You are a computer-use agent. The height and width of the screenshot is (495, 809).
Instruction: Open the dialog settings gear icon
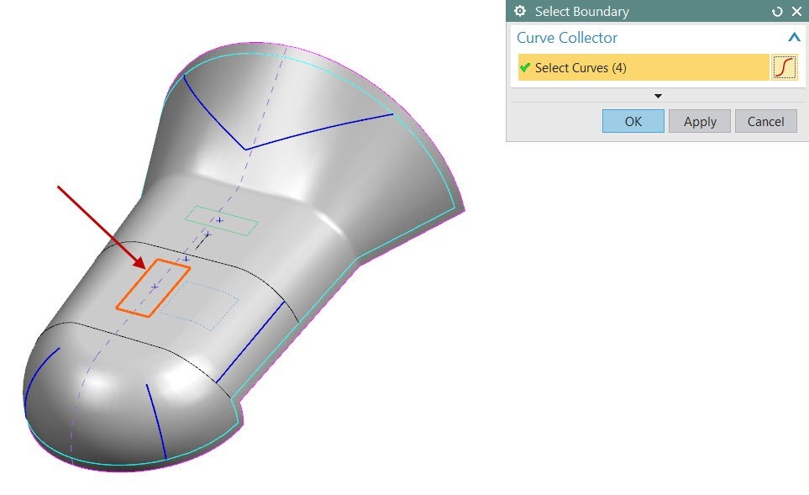pyautogui.click(x=521, y=12)
